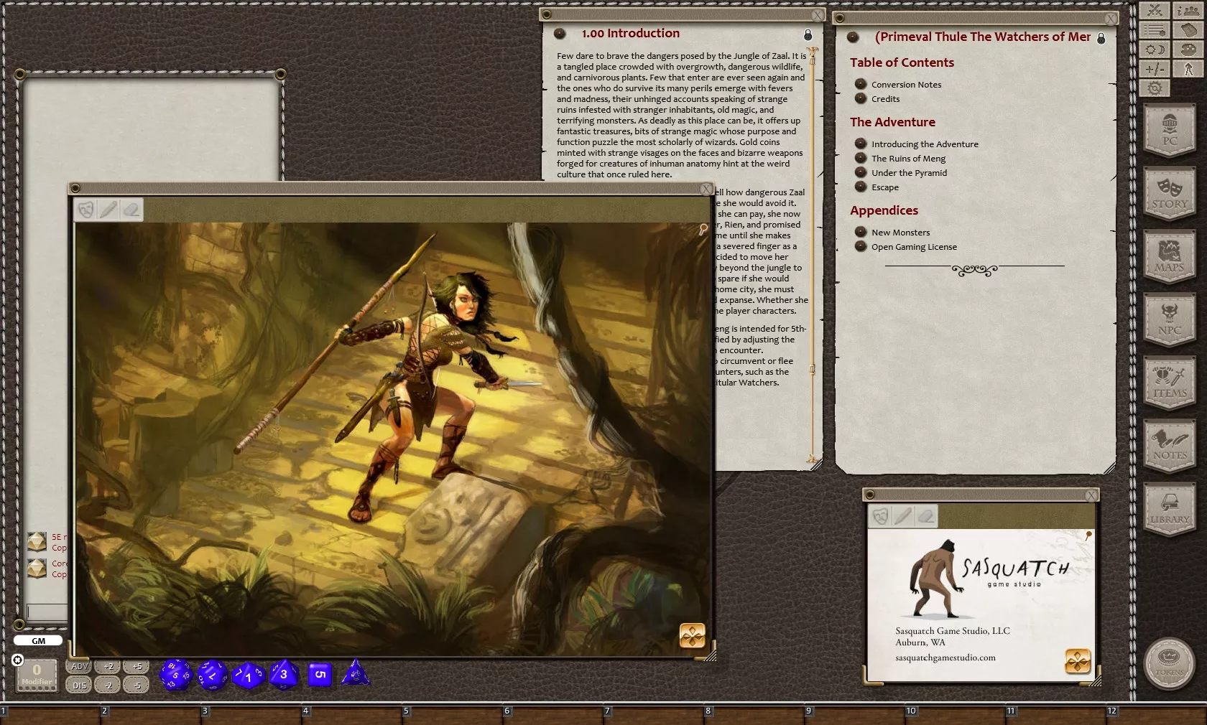Viewport: 1207px width, 725px height.
Task: Click the blue d4 die
Action: [x=355, y=673]
